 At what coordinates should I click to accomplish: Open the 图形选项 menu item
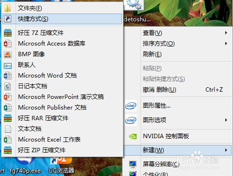coord(178,120)
